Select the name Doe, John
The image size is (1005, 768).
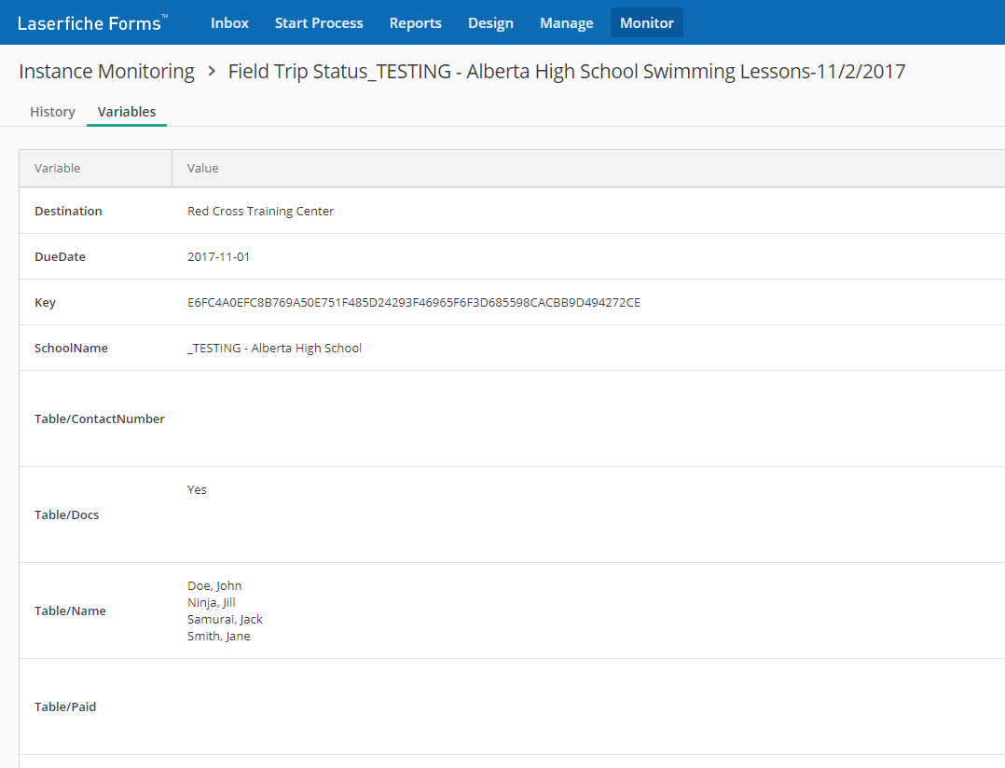pos(214,586)
